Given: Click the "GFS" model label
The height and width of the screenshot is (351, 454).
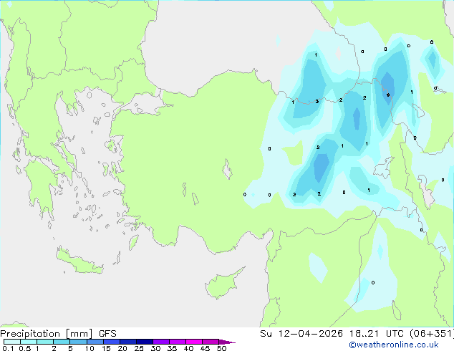Looking at the screenshot, I should pos(107,334).
